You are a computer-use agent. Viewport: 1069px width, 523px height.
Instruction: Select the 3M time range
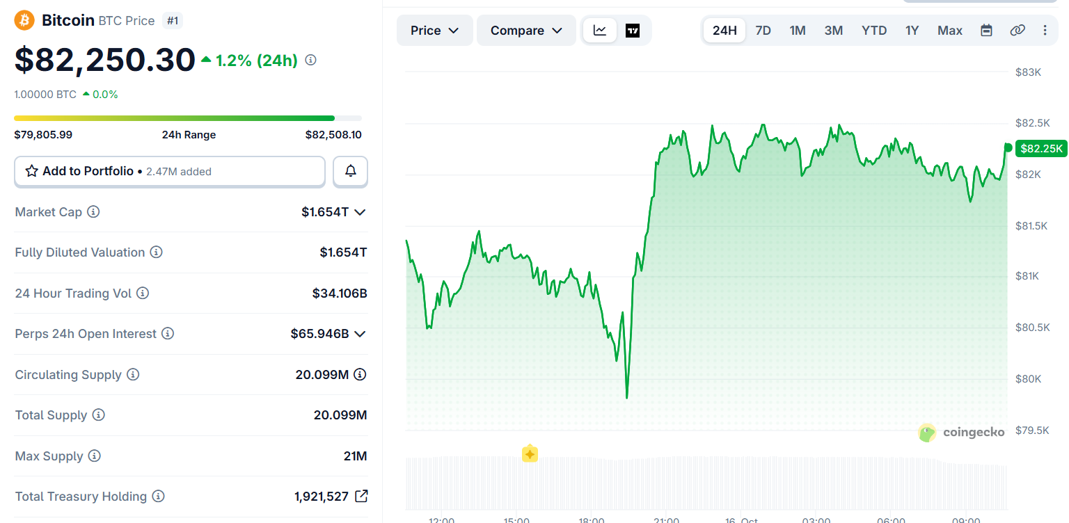(834, 31)
